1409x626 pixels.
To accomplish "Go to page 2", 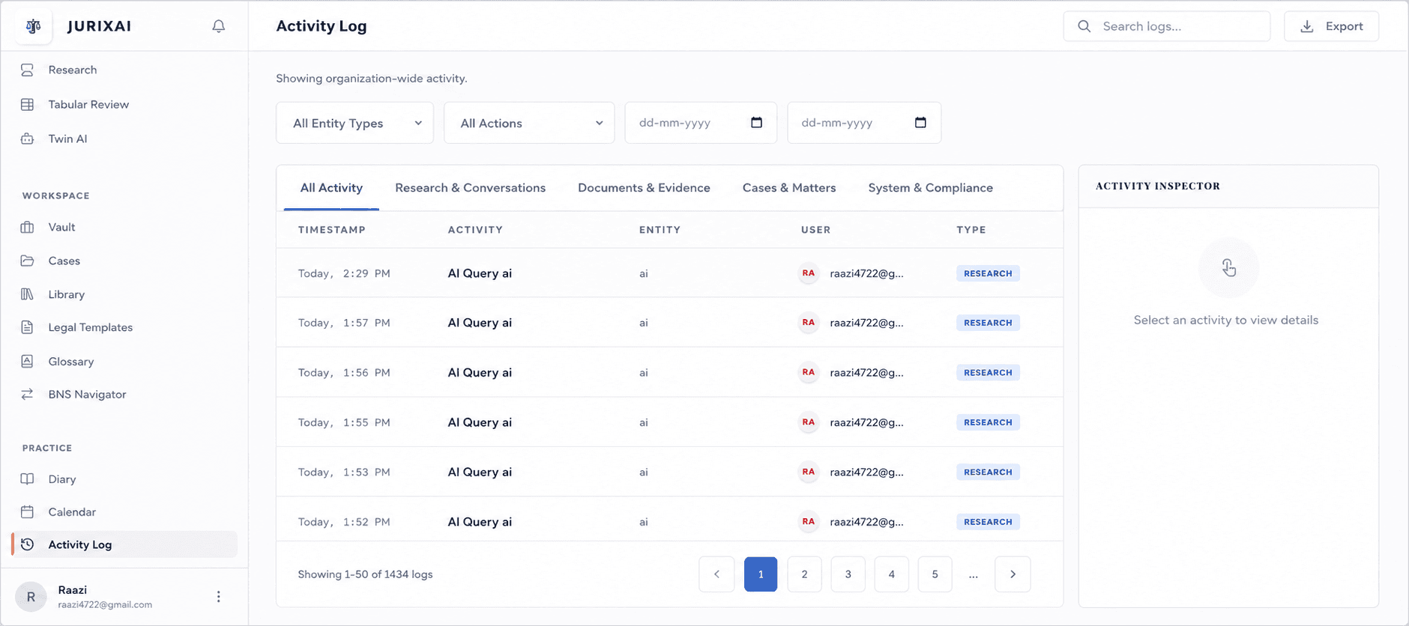I will [804, 574].
